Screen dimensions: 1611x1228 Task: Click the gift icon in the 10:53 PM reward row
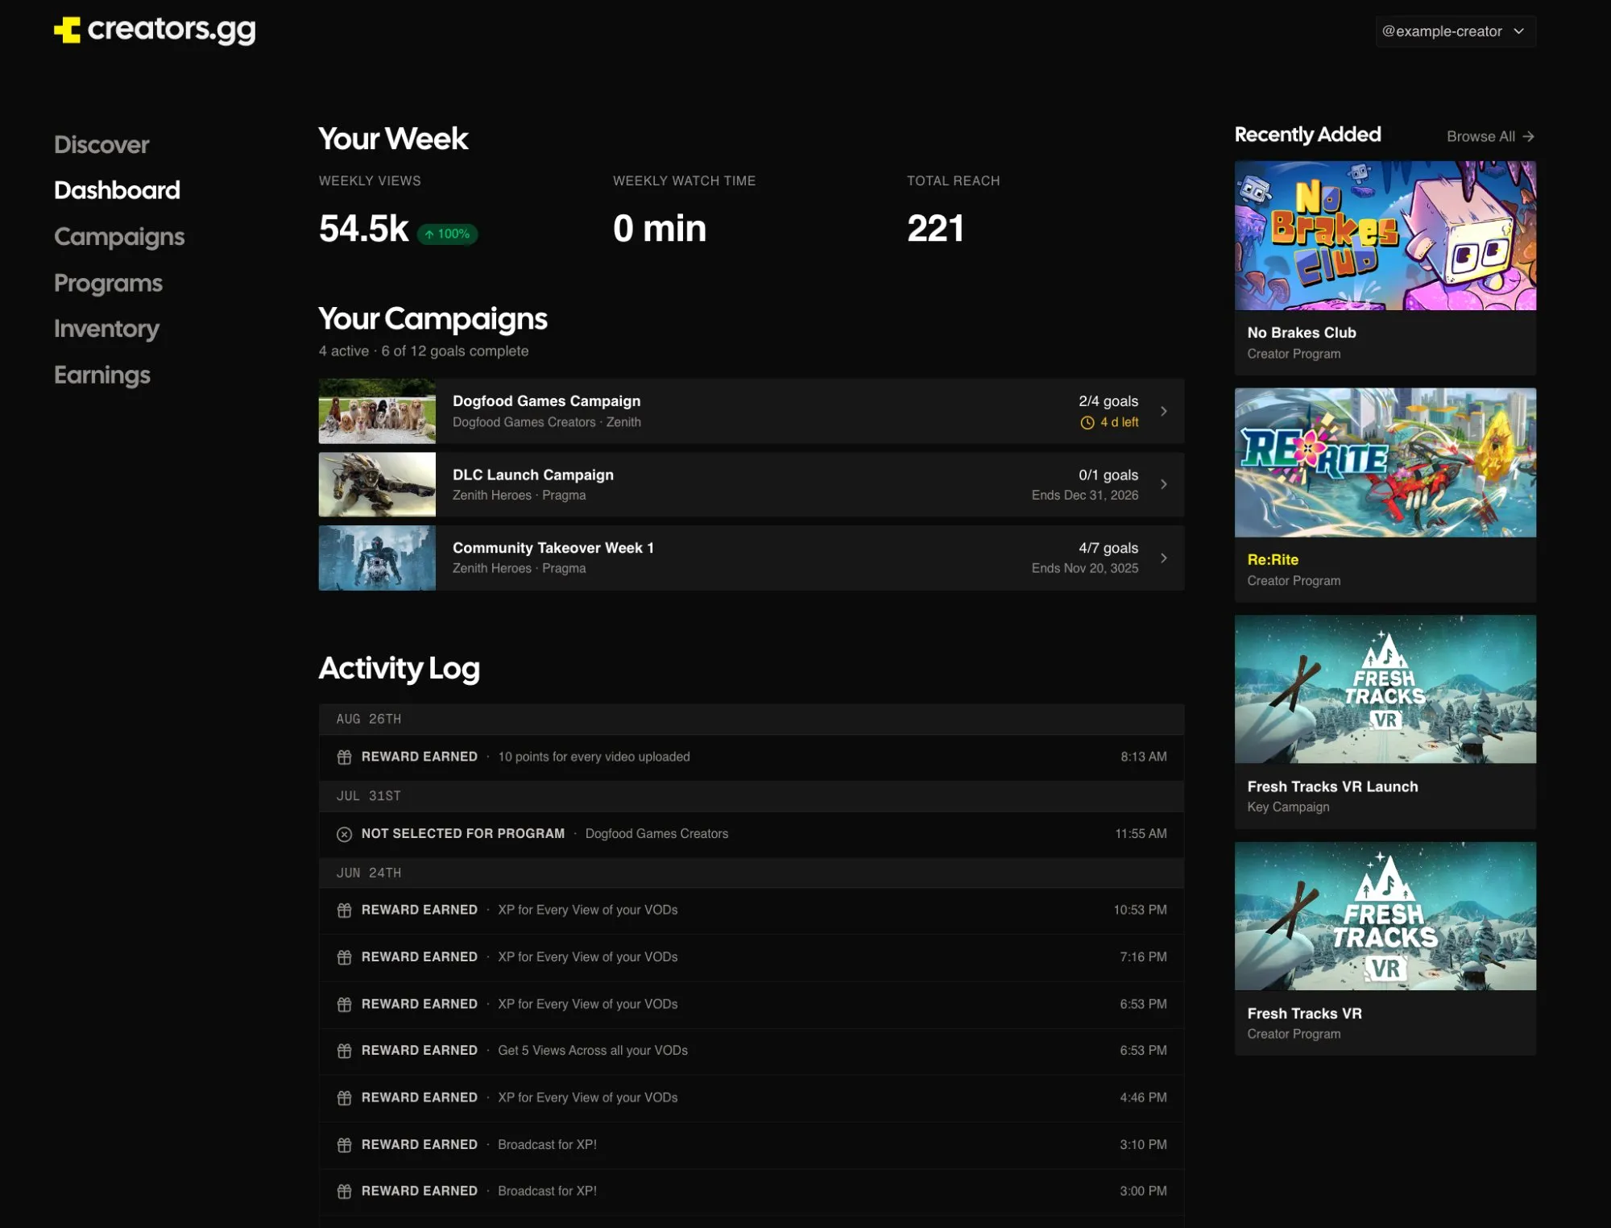coord(344,911)
